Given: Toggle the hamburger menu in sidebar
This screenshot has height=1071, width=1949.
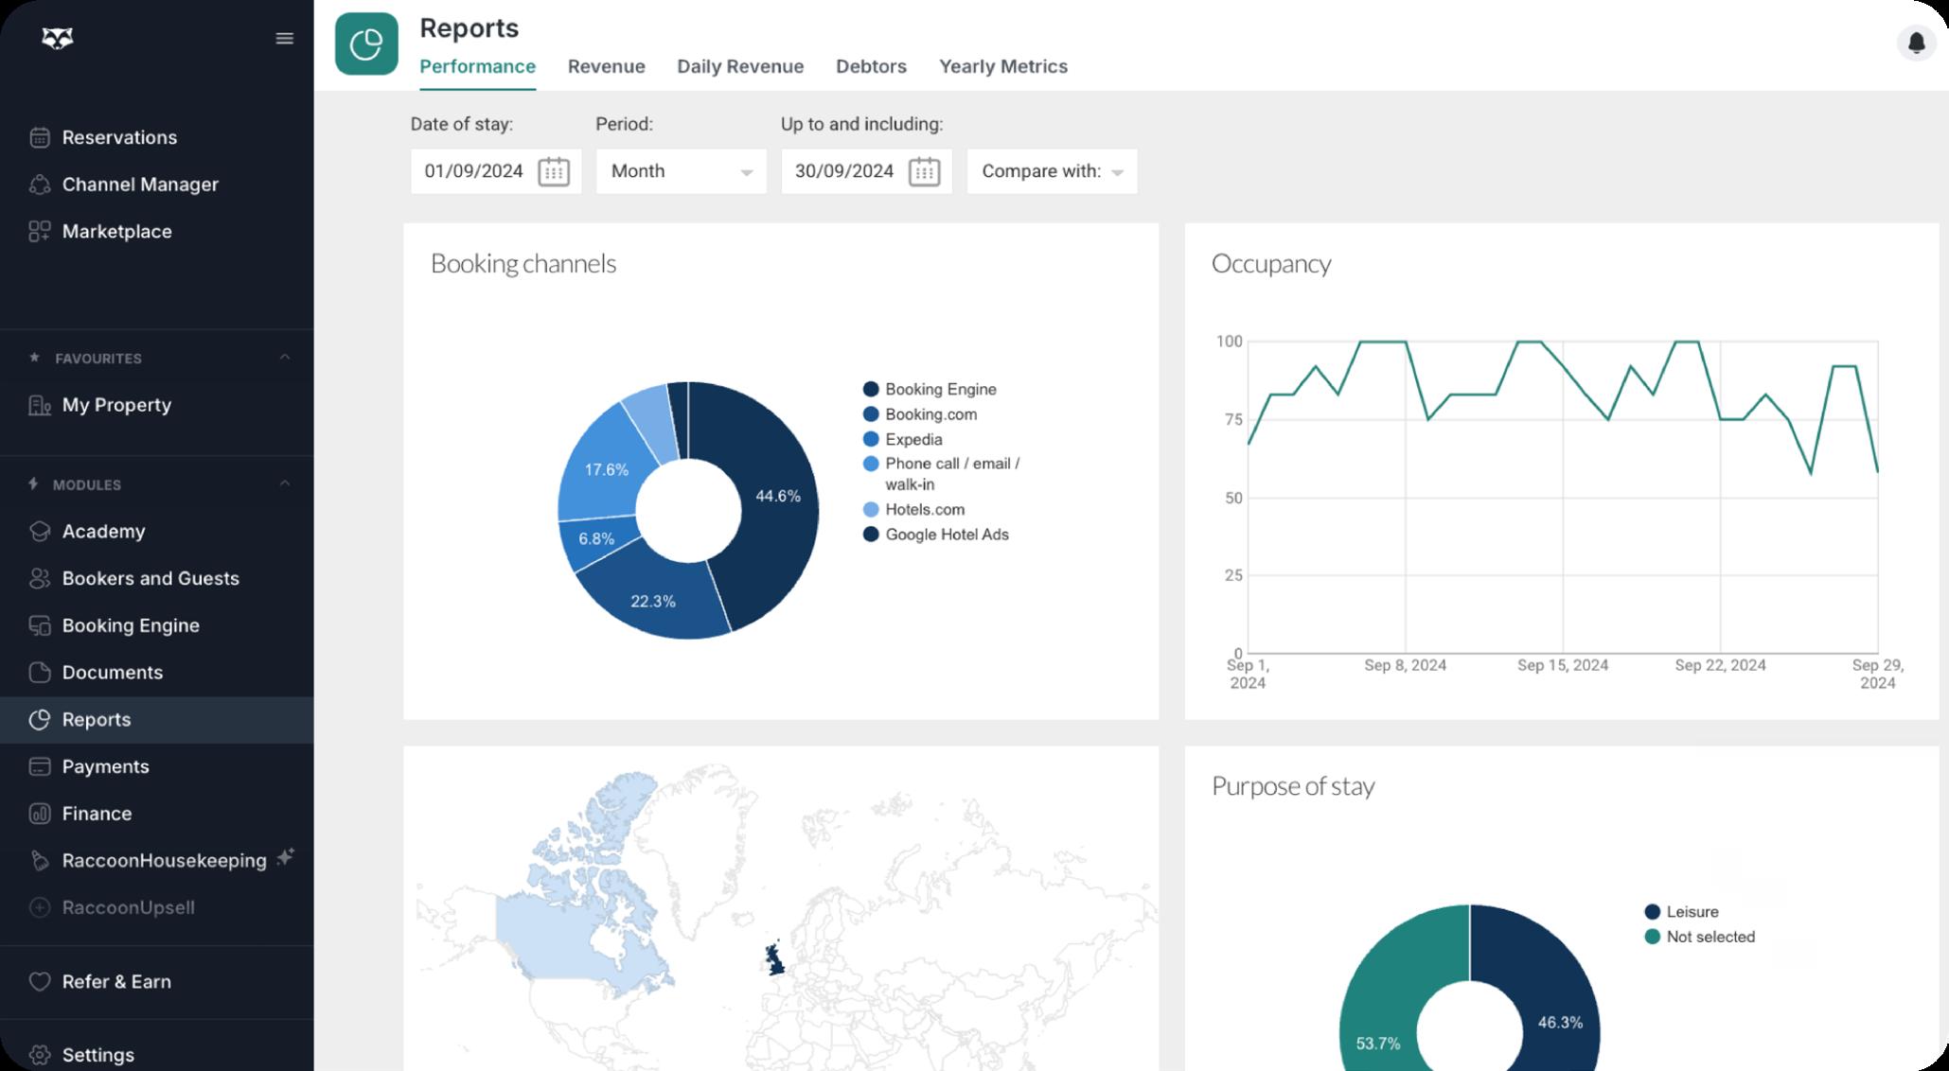Looking at the screenshot, I should (284, 39).
